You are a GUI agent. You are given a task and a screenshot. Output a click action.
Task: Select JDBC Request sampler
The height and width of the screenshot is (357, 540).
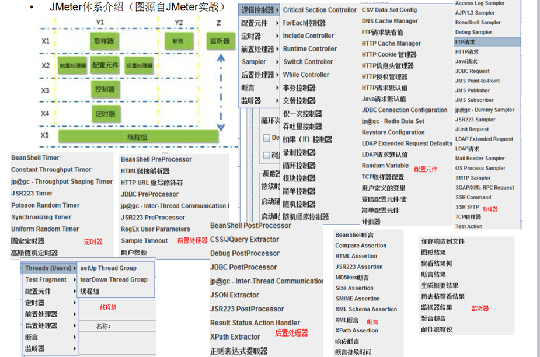tap(472, 71)
